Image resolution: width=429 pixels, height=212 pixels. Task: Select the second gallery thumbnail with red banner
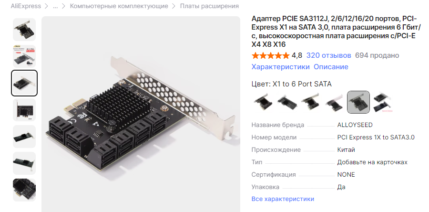click(24, 56)
